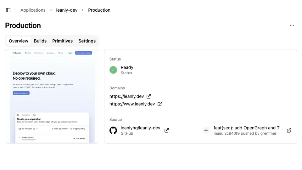302x170 pixels.
Task: Open the three-dots more options menu
Action: click(292, 25)
